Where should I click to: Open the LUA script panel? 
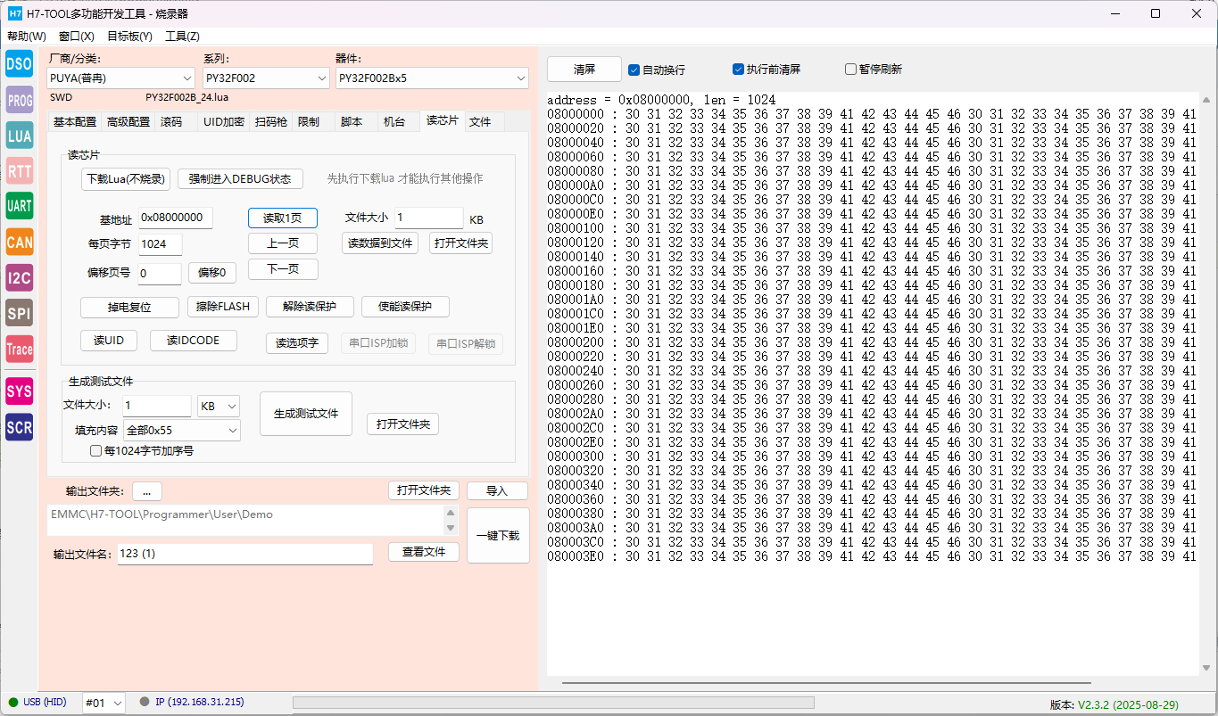click(x=19, y=136)
